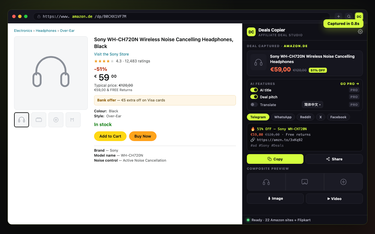Go to Headphones breadcrumb
Viewport: 375px width, 234px height.
[x=46, y=31]
